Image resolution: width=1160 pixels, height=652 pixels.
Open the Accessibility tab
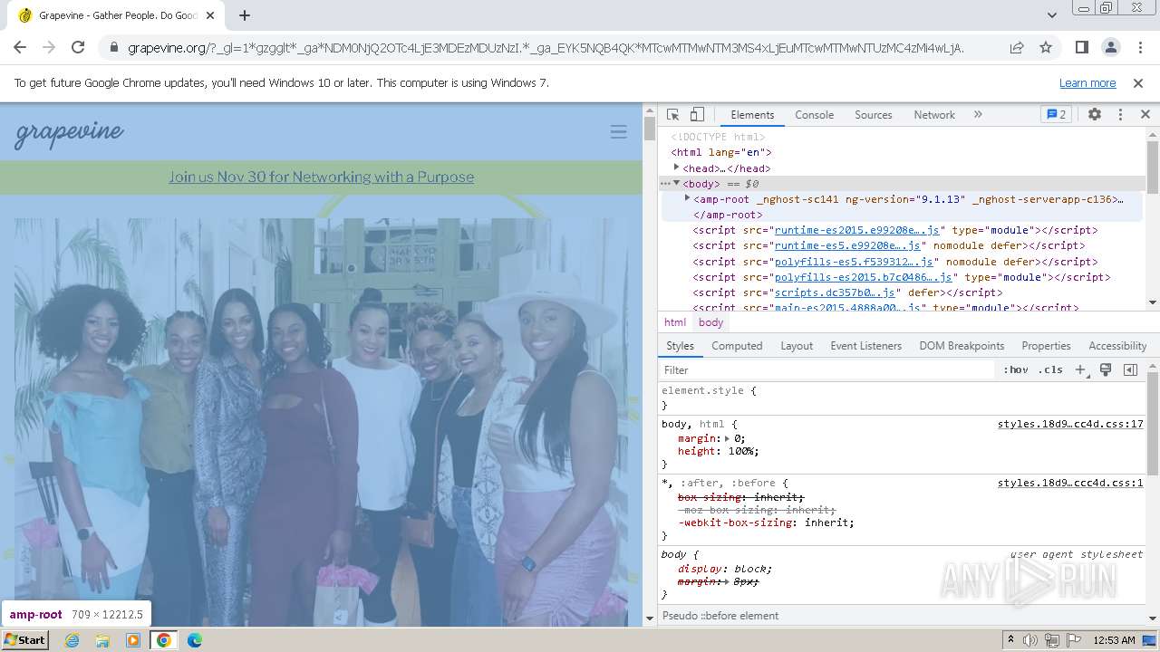tap(1117, 346)
